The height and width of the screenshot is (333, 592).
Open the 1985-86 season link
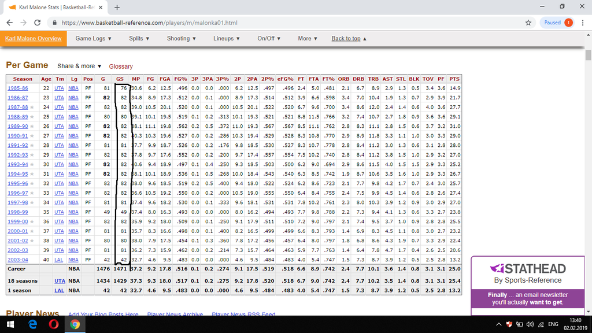18,88
